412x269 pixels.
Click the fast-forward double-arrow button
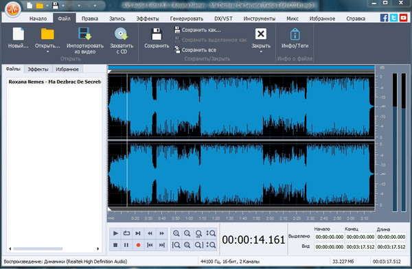click(x=161, y=233)
